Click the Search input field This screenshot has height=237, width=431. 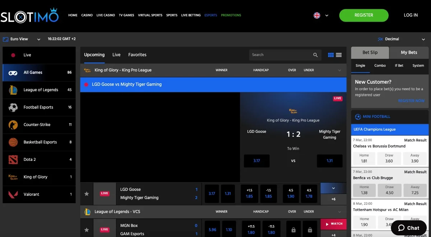pos(280,55)
